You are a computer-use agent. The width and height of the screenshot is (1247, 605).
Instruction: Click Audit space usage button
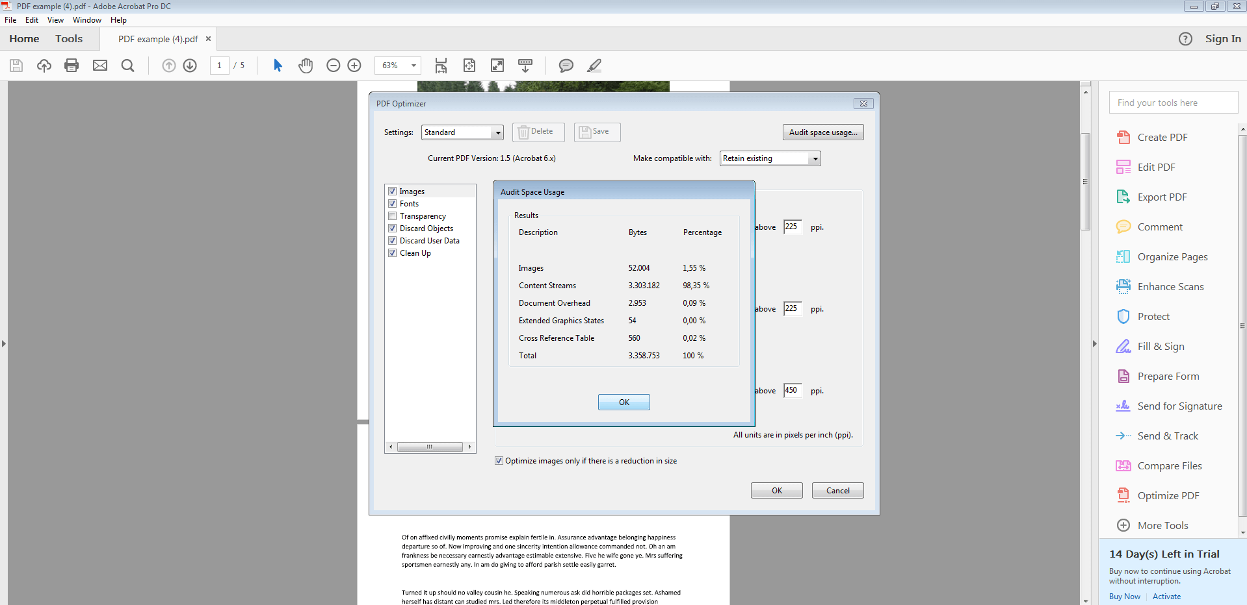pyautogui.click(x=823, y=132)
